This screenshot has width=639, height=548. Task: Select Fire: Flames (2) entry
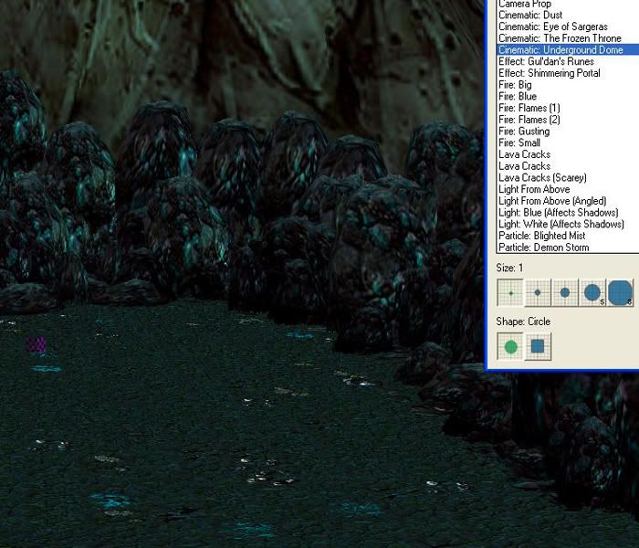point(529,120)
